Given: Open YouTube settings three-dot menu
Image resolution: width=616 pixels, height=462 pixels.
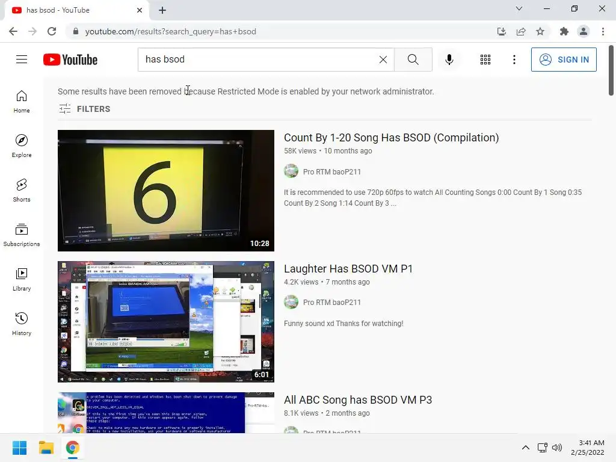Looking at the screenshot, I should [x=514, y=60].
